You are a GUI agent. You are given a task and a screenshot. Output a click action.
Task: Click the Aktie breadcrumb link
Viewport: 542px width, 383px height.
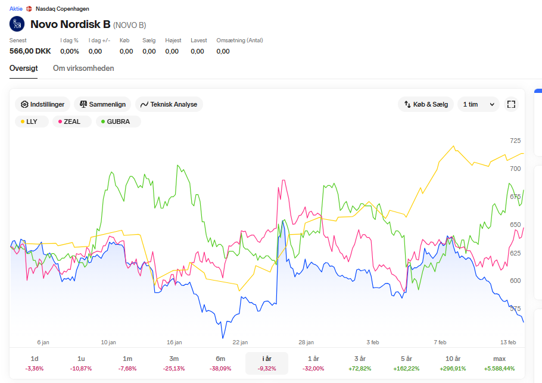tap(16, 9)
